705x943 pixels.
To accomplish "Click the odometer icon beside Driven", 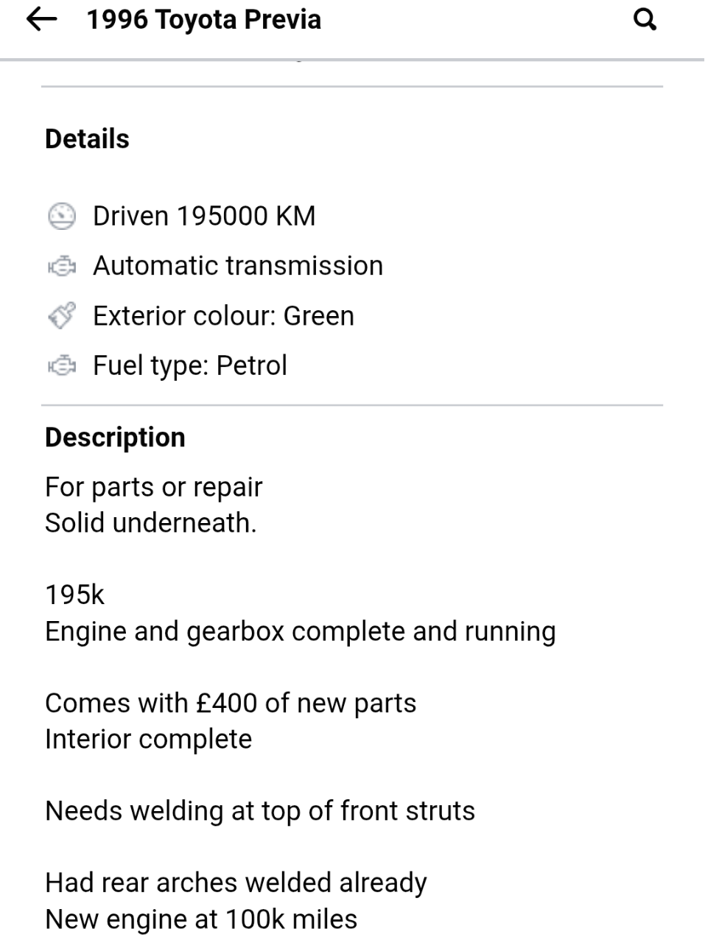I will click(62, 216).
